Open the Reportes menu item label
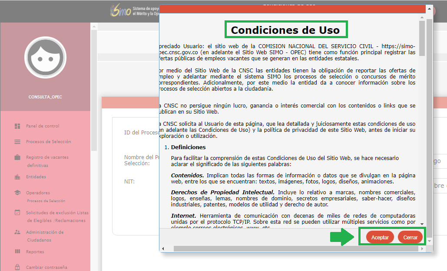This screenshot has height=271, width=447. point(35,251)
